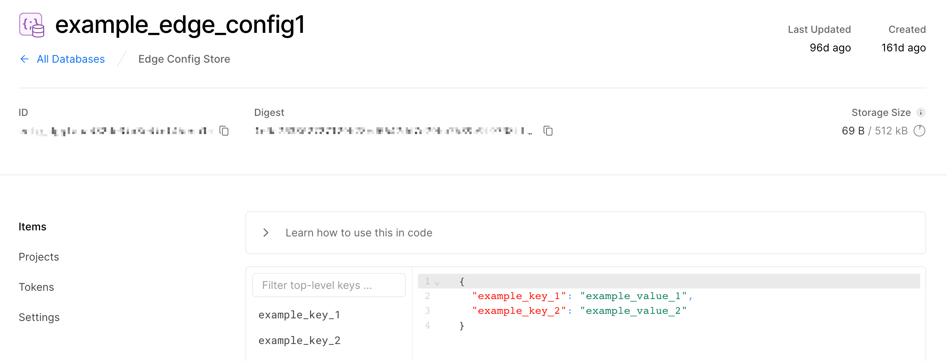The height and width of the screenshot is (361, 947).
Task: Focus the 'Filter top-level keys' field
Action: coord(329,285)
